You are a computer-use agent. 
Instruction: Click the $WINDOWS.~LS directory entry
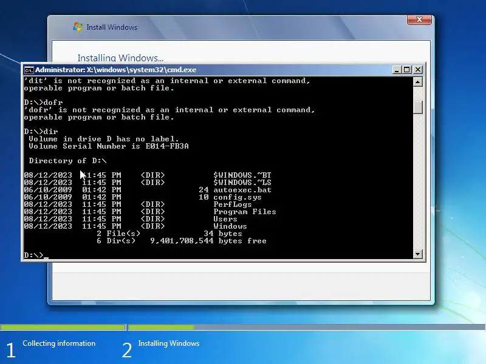click(x=242, y=183)
